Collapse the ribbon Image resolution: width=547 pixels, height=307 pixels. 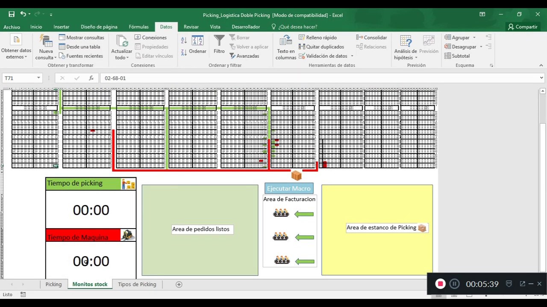541,65
